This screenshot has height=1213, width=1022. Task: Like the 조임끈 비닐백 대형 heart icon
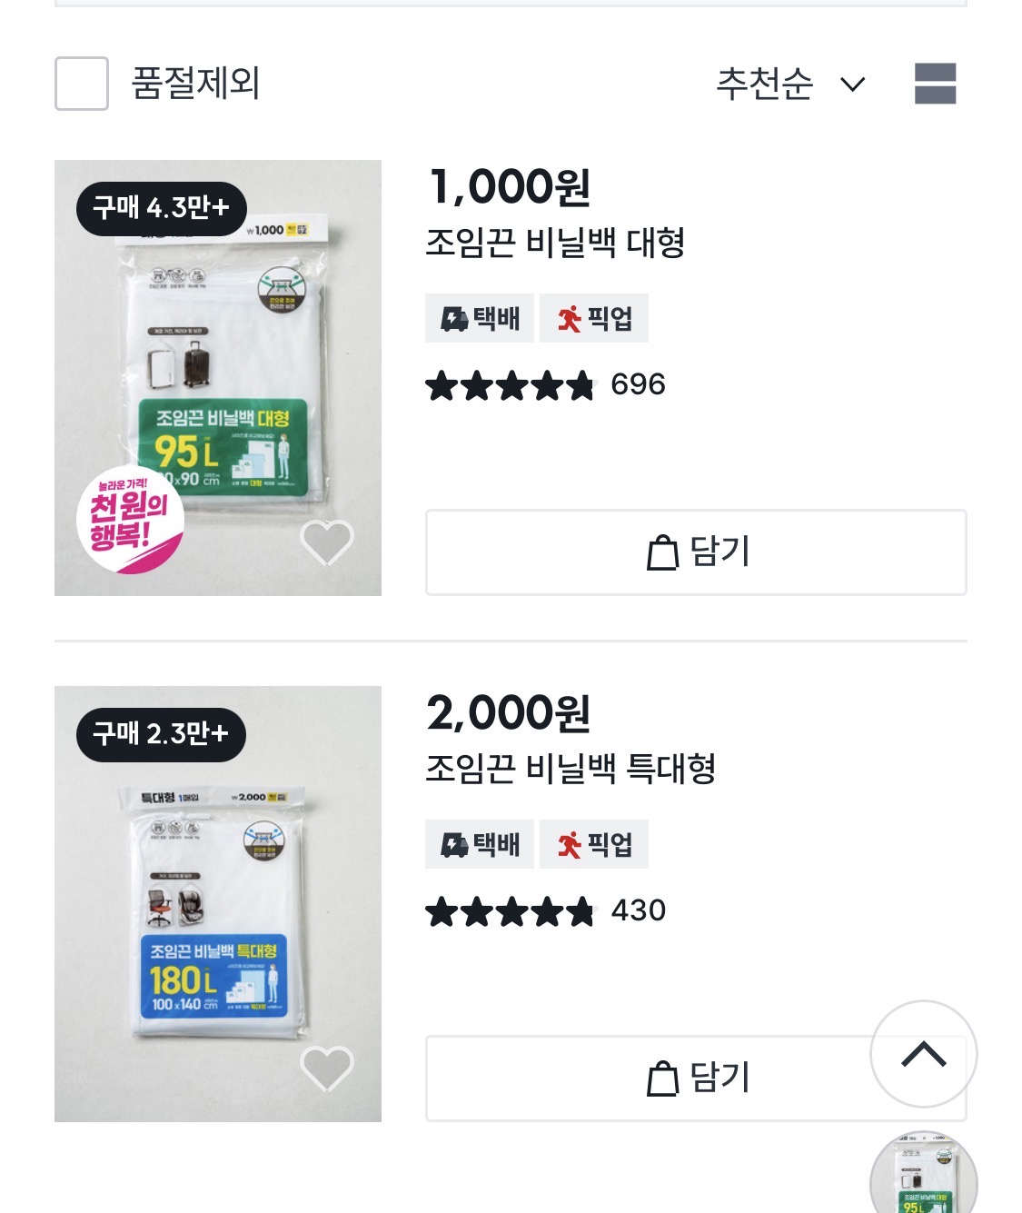pos(327,542)
